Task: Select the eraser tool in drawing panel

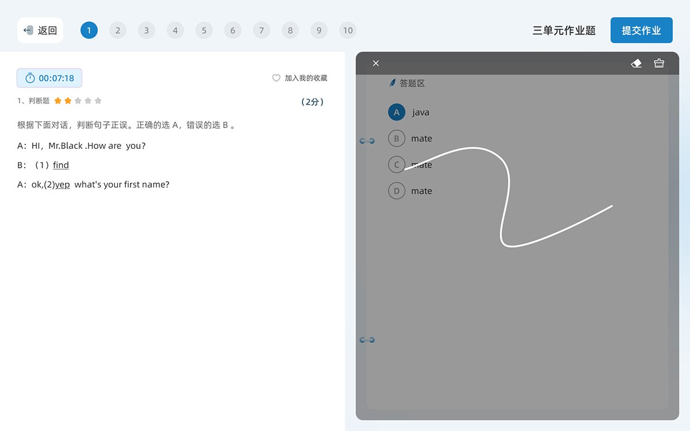Action: pyautogui.click(x=636, y=63)
